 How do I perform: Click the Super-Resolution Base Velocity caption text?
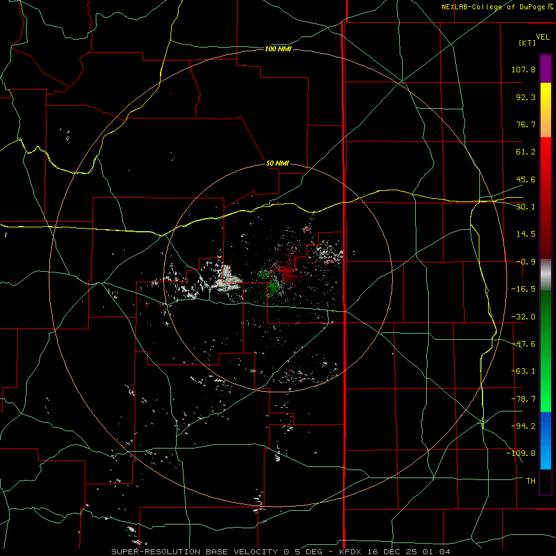(x=281, y=552)
